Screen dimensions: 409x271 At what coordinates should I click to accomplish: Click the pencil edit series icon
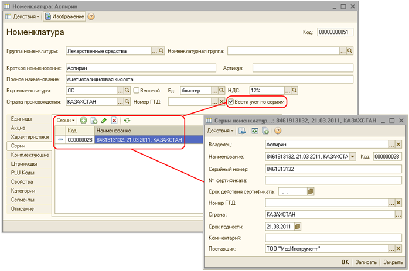pyautogui.click(x=104, y=120)
